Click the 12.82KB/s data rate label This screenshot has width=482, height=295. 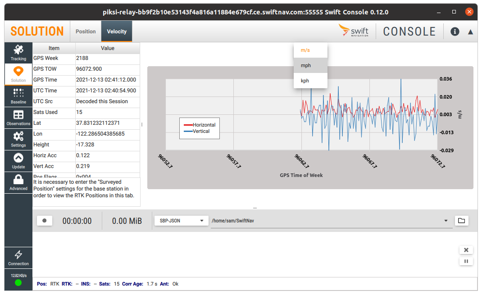click(18, 276)
